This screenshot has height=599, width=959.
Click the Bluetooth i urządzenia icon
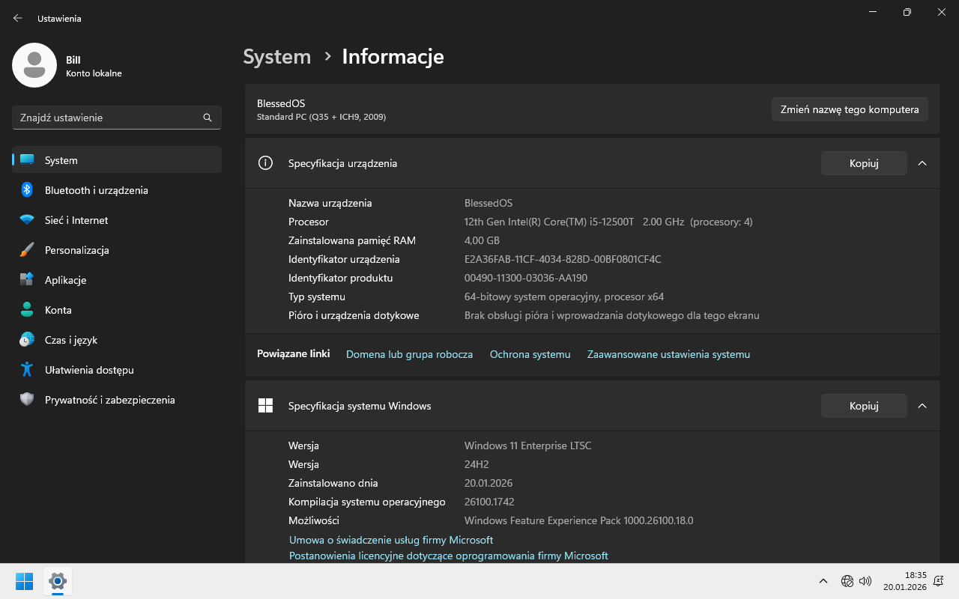pyautogui.click(x=27, y=190)
